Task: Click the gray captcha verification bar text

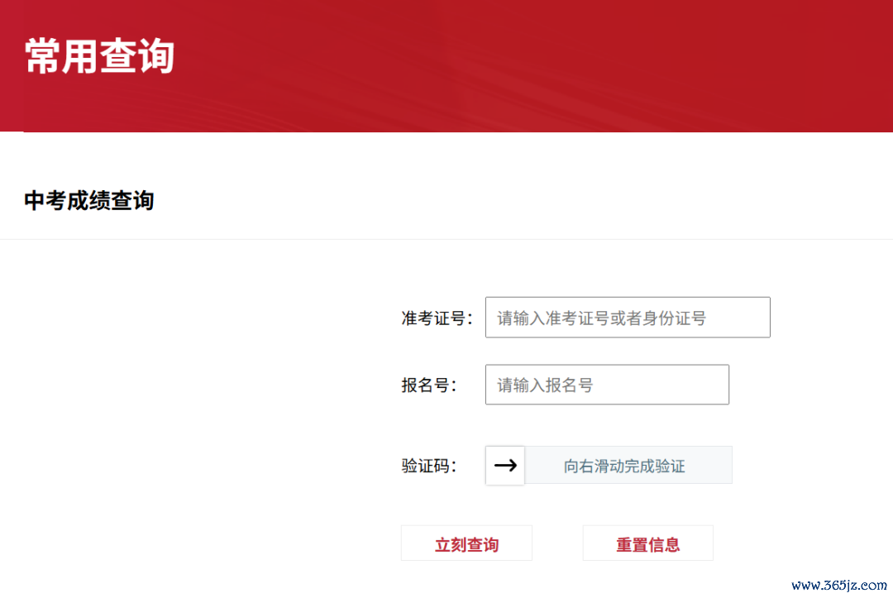Action: tap(624, 466)
